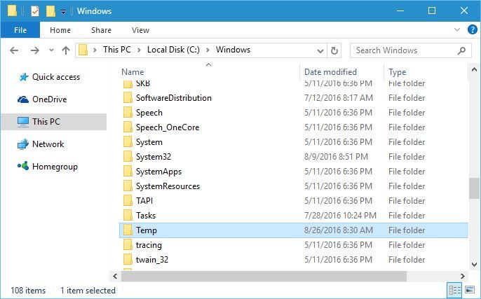Click the vertical scrollbar thumb
Image resolution: width=481 pixels, height=299 pixels.
(474, 188)
